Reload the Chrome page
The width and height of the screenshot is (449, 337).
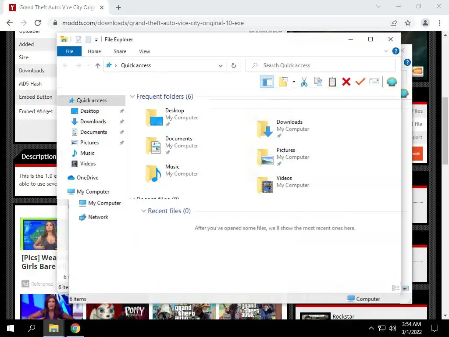coord(38,23)
